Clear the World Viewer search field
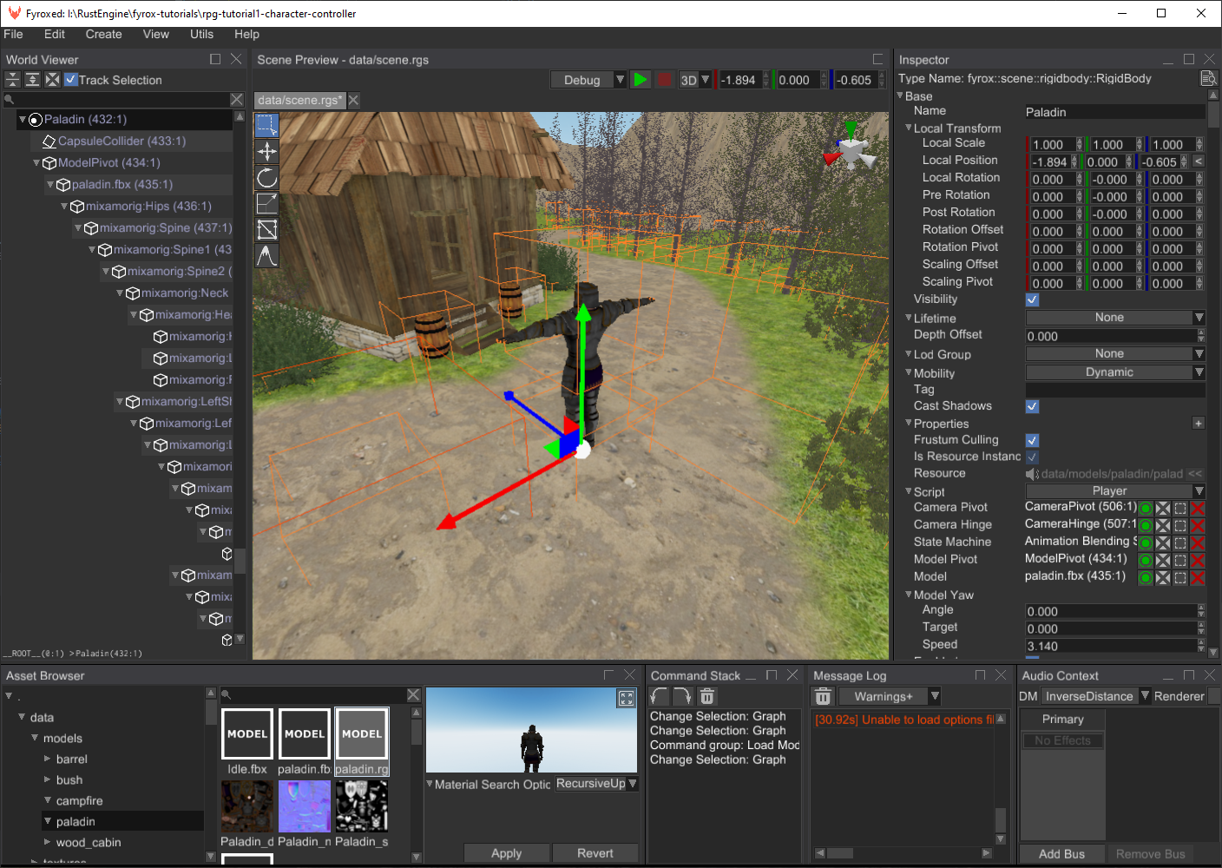Image resolution: width=1222 pixels, height=868 pixels. (237, 100)
